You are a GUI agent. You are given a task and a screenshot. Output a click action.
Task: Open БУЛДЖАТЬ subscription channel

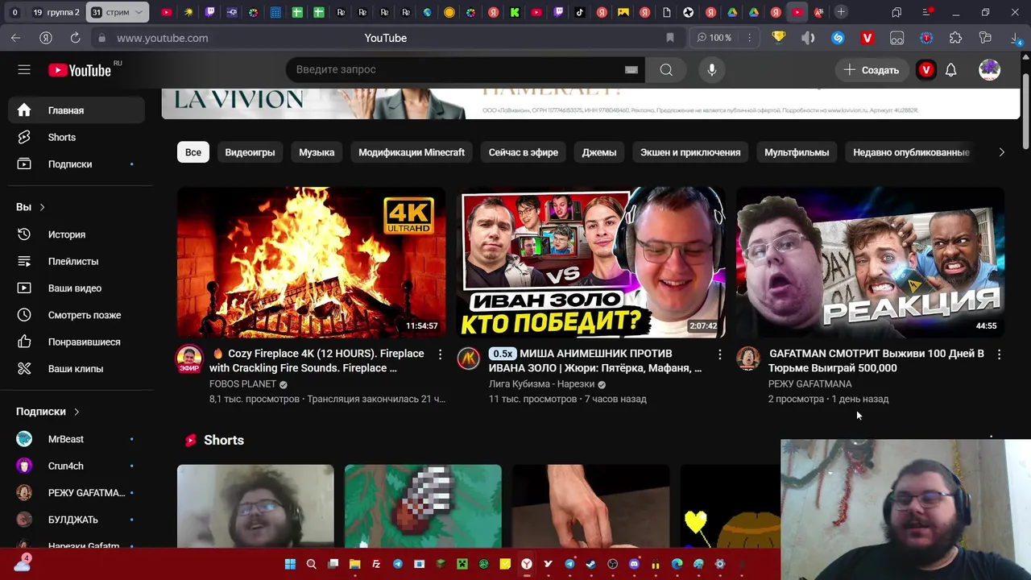pyautogui.click(x=77, y=520)
